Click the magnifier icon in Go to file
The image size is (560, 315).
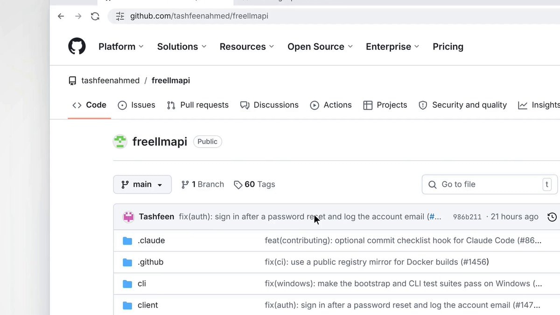tap(433, 184)
